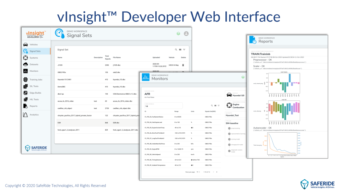Click the Reports document header icon

253,40
